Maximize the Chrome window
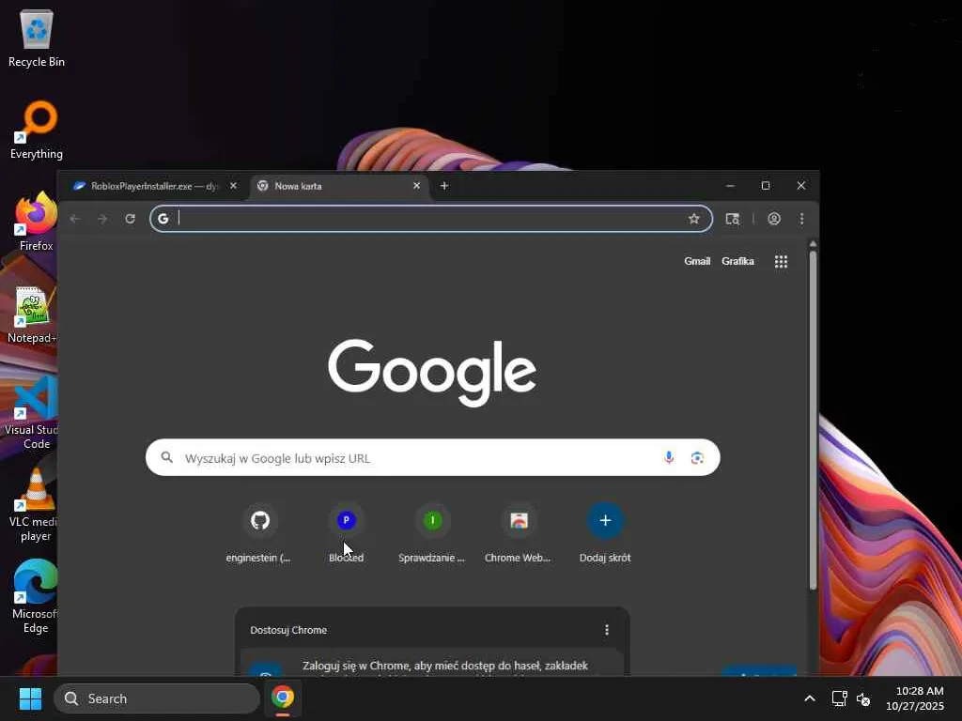Screen dimensions: 962x721 tap(766, 186)
